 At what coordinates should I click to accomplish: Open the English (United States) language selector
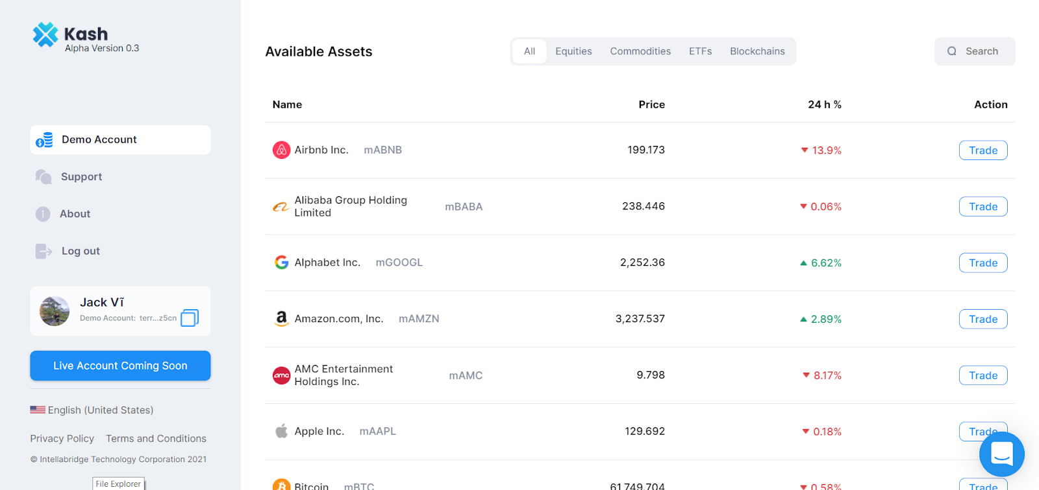coord(92,410)
